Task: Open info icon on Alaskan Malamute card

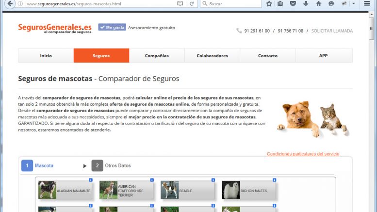Action: (91, 180)
